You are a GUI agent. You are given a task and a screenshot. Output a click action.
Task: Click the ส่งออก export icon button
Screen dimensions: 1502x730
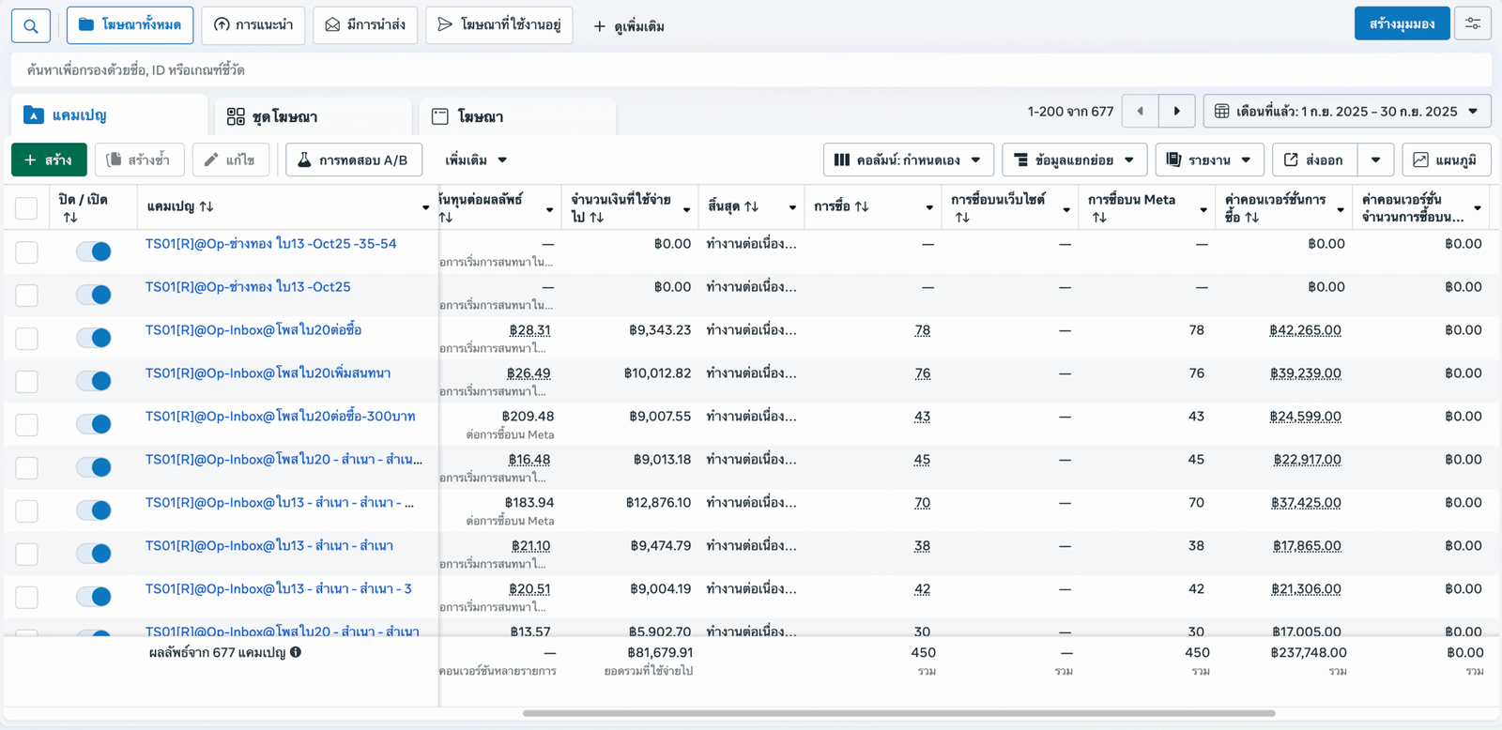pyautogui.click(x=1313, y=160)
